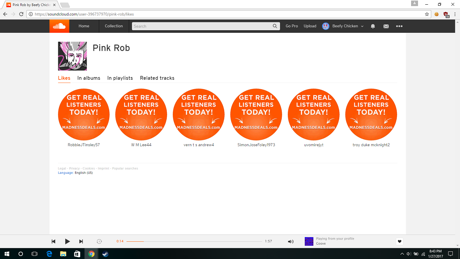Skip to the next track

coord(81,241)
